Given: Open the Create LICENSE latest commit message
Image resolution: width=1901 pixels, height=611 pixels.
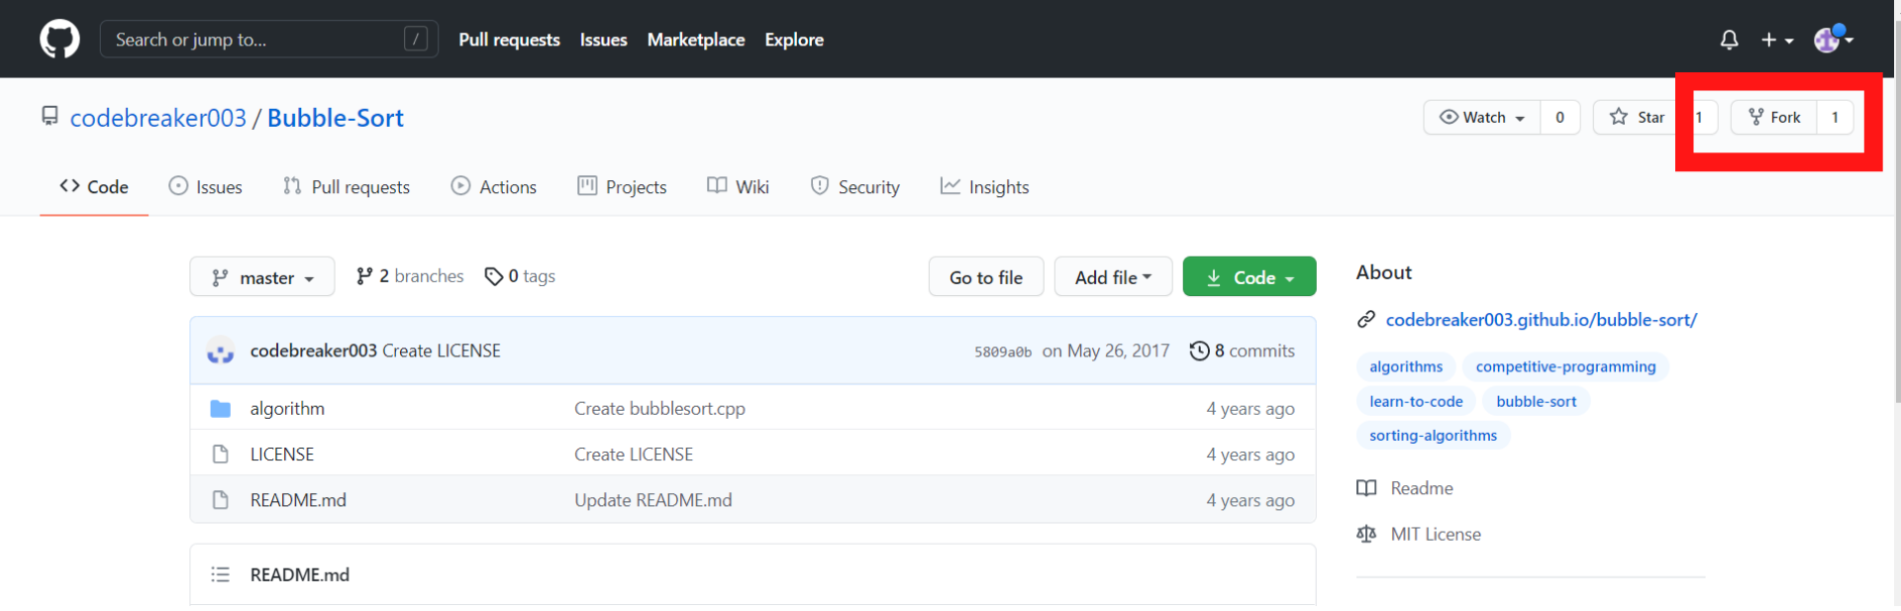Looking at the screenshot, I should (442, 351).
